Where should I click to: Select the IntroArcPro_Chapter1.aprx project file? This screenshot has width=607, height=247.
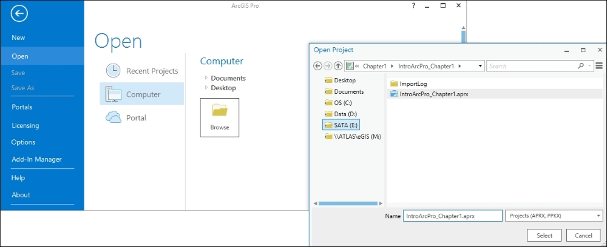click(x=434, y=94)
